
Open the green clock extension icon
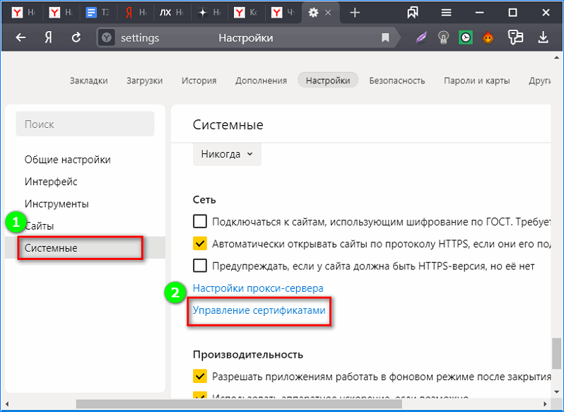(x=466, y=37)
